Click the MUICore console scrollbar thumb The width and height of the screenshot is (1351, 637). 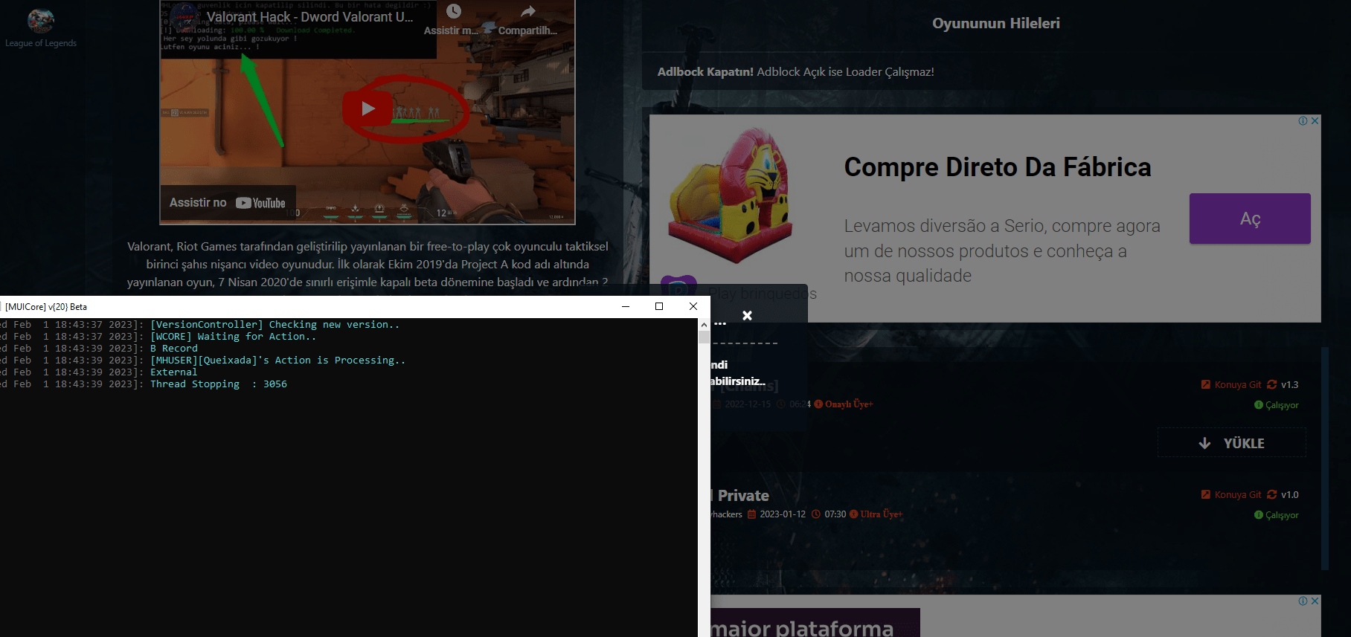pos(704,337)
